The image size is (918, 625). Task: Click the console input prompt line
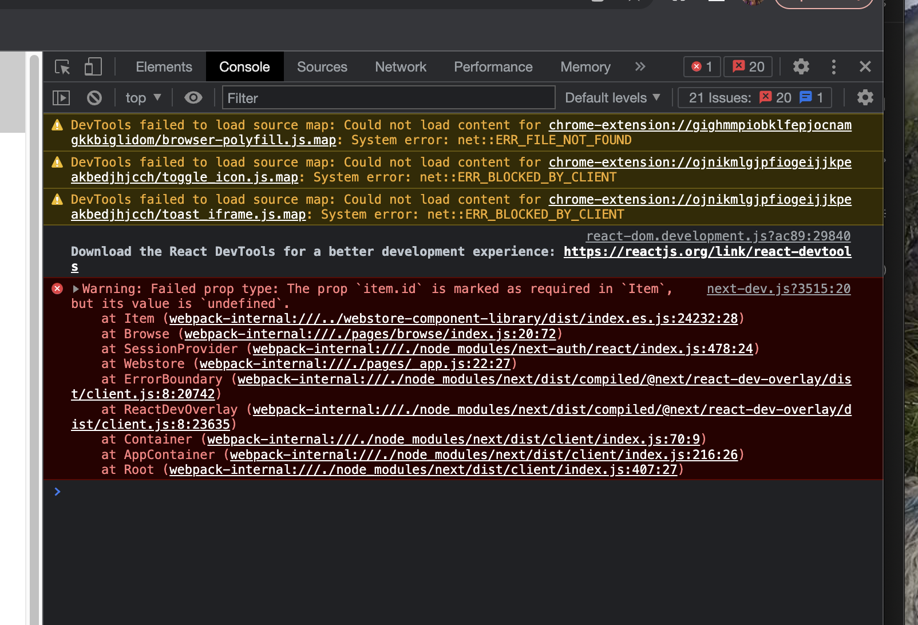pos(463,492)
